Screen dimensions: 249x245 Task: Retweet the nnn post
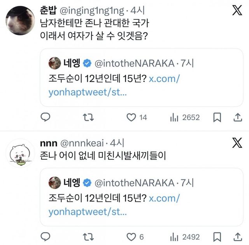[89, 236]
